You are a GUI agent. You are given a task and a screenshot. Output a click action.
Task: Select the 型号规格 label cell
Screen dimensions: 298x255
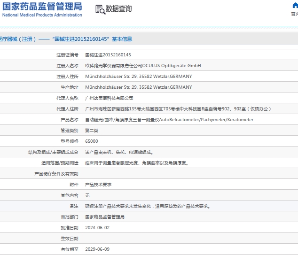70,141
